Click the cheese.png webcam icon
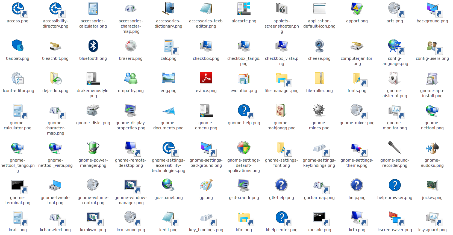Viewport: 453px width, 235px height. click(x=319, y=46)
